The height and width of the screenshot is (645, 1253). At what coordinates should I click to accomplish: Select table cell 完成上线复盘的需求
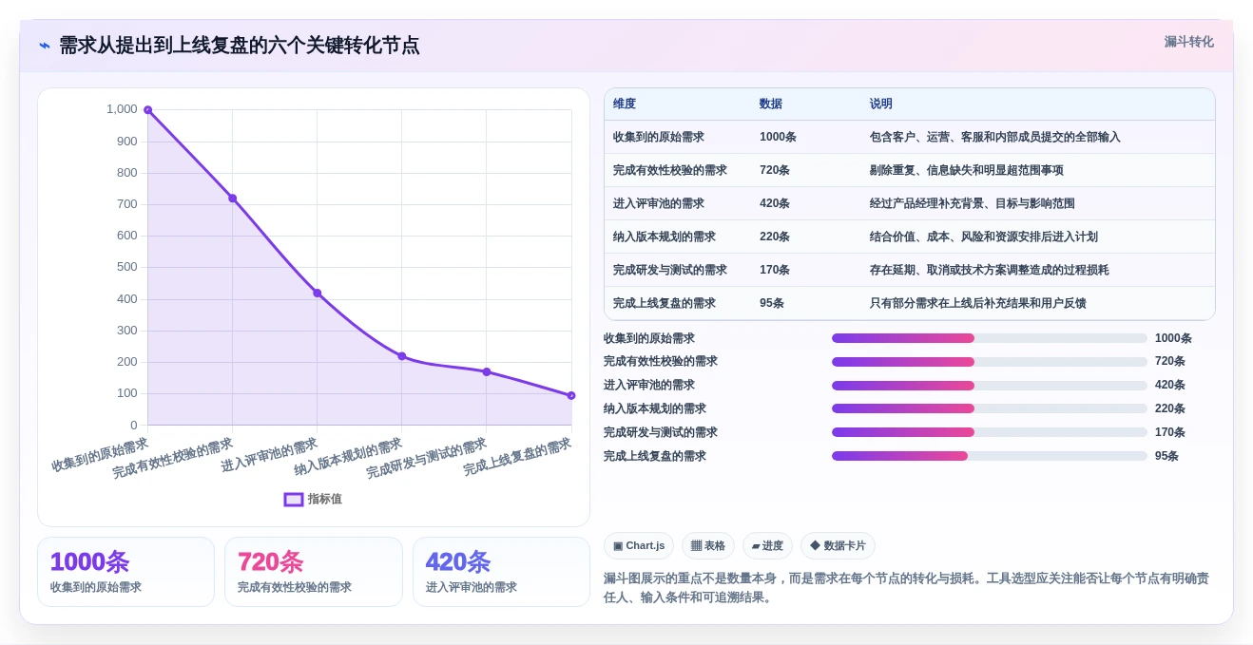[665, 303]
